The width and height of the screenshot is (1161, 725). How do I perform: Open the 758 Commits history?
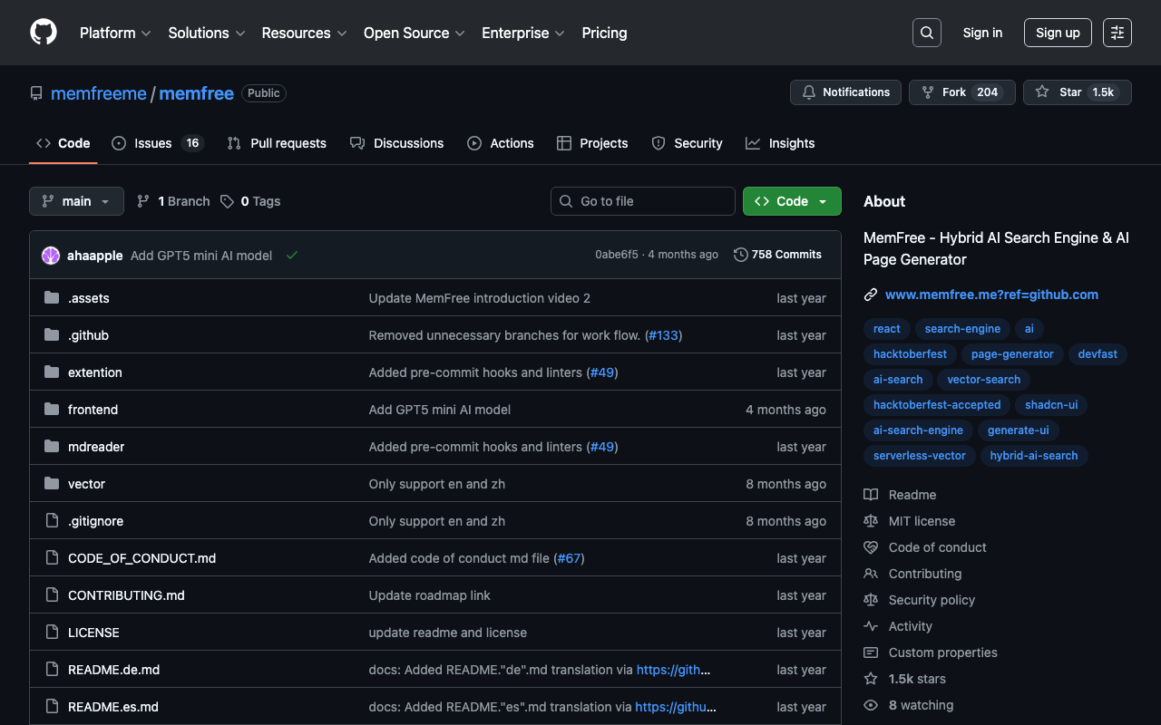click(x=777, y=255)
